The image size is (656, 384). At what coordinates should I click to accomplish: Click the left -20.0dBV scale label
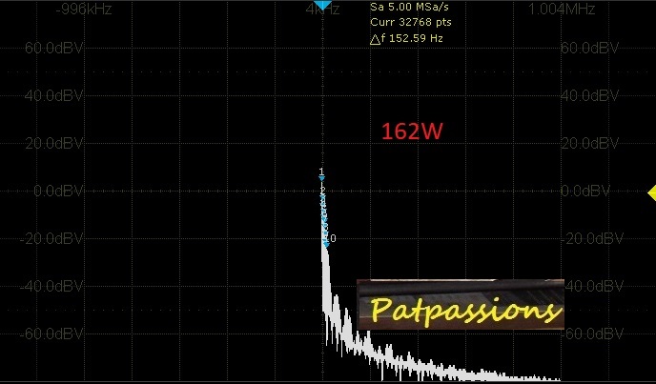pos(43,238)
